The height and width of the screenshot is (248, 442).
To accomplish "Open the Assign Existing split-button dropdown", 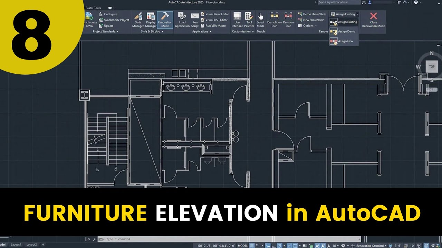I will tap(357, 14).
